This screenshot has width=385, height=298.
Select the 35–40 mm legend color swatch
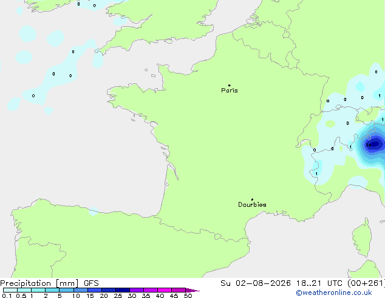[151, 290]
